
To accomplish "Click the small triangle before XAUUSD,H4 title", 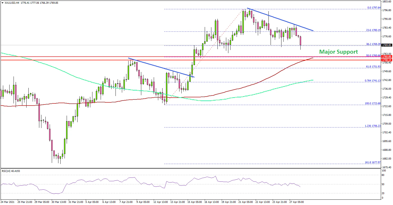I will (2, 3).
